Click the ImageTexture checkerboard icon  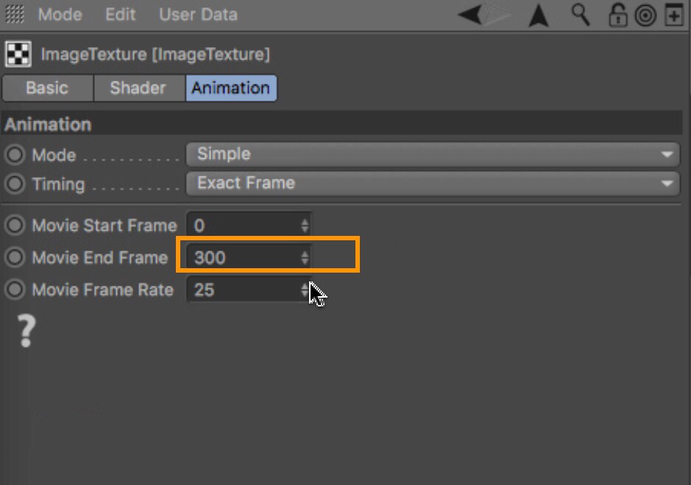click(x=17, y=54)
